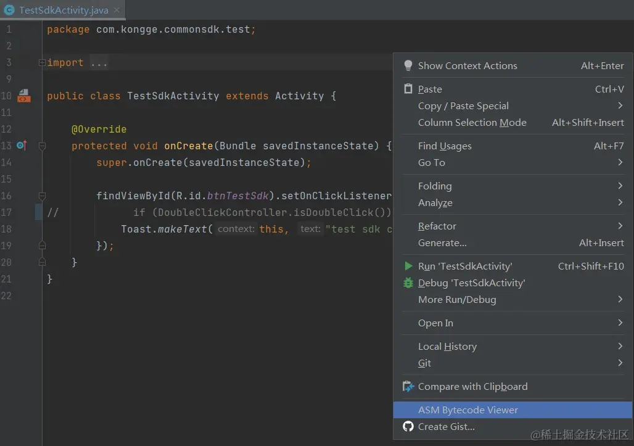The width and height of the screenshot is (634, 446).
Task: Click the @Override annotation on line 12
Action: pyautogui.click(x=99, y=130)
